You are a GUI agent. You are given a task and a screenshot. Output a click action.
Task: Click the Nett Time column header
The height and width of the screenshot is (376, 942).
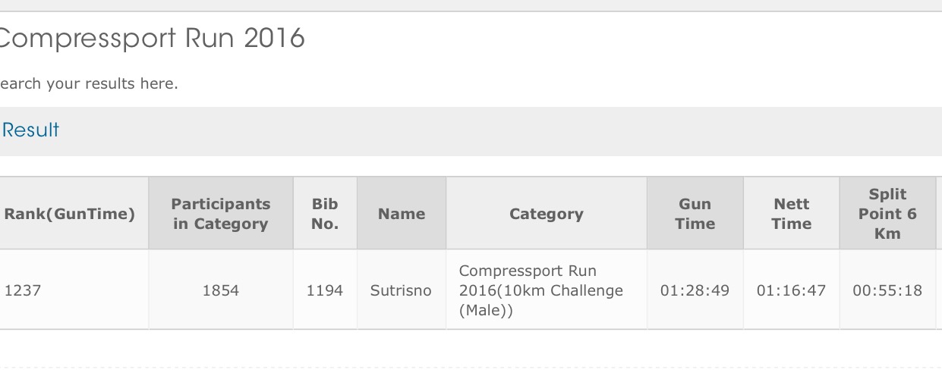792,214
